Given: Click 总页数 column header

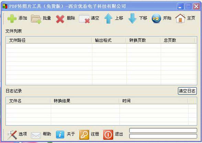Looking at the screenshot, I should (177, 40).
